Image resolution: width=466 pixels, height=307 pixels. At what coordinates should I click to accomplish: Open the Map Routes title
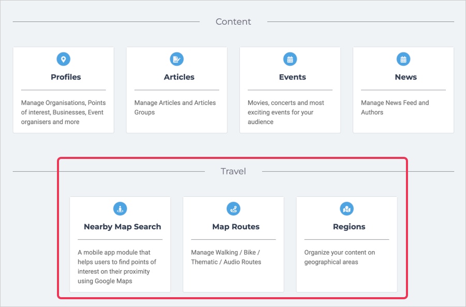tap(236, 227)
